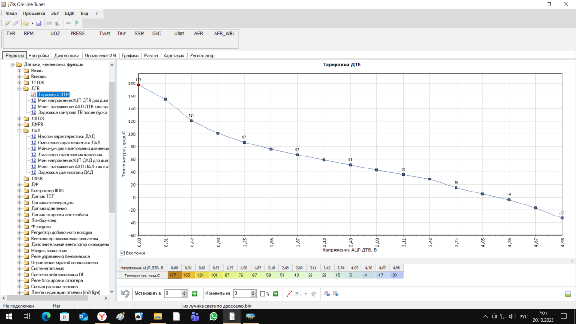Collapse the ДАД folder node

pyautogui.click(x=20, y=130)
